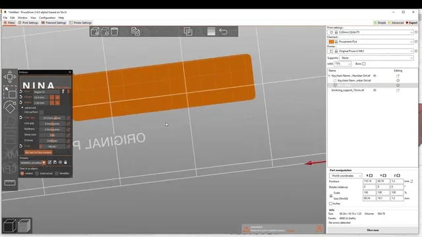Screen dimensions: 422x237
Task: Select the Added radio option
Action: [22, 173]
